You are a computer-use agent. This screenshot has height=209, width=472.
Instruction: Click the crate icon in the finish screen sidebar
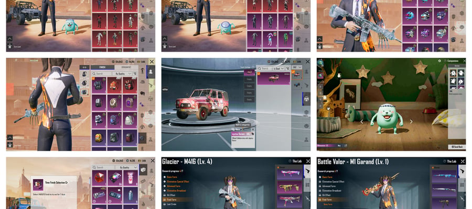point(143,170)
